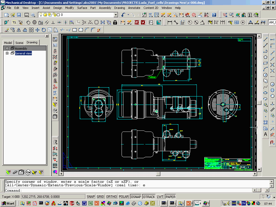The image size is (276, 207).
Task: Select the Rectangle tool in right toolbar
Action: (265, 63)
